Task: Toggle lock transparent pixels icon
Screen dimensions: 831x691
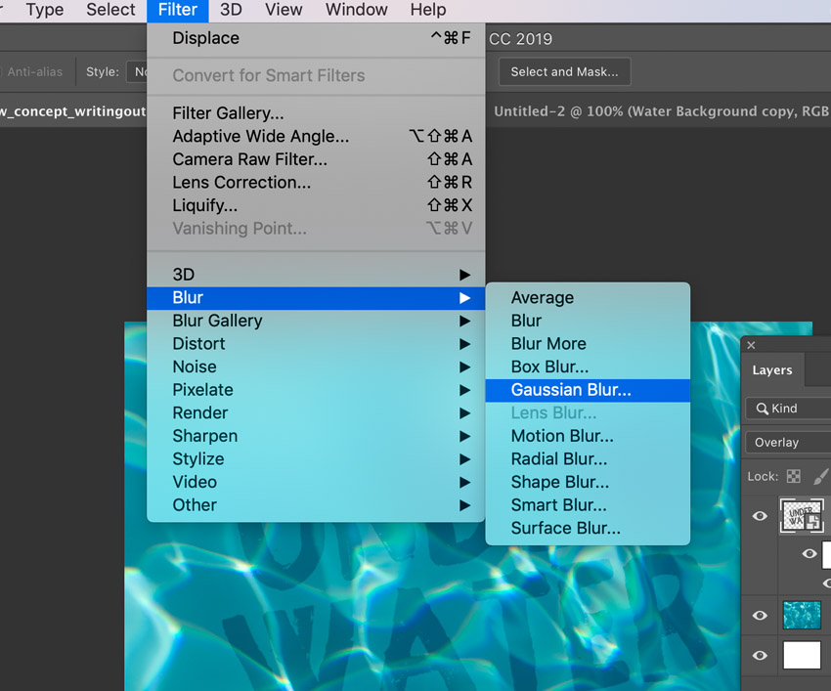Action: pyautogui.click(x=794, y=476)
